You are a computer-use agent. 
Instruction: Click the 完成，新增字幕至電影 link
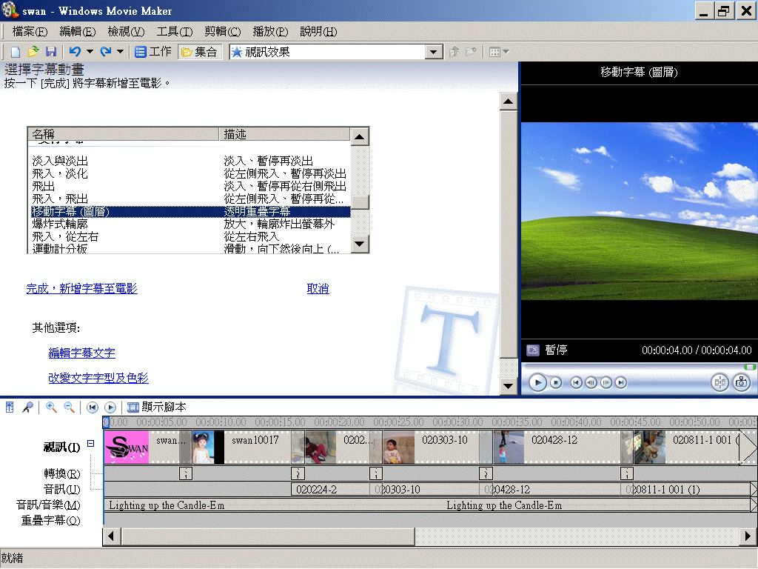coord(81,288)
